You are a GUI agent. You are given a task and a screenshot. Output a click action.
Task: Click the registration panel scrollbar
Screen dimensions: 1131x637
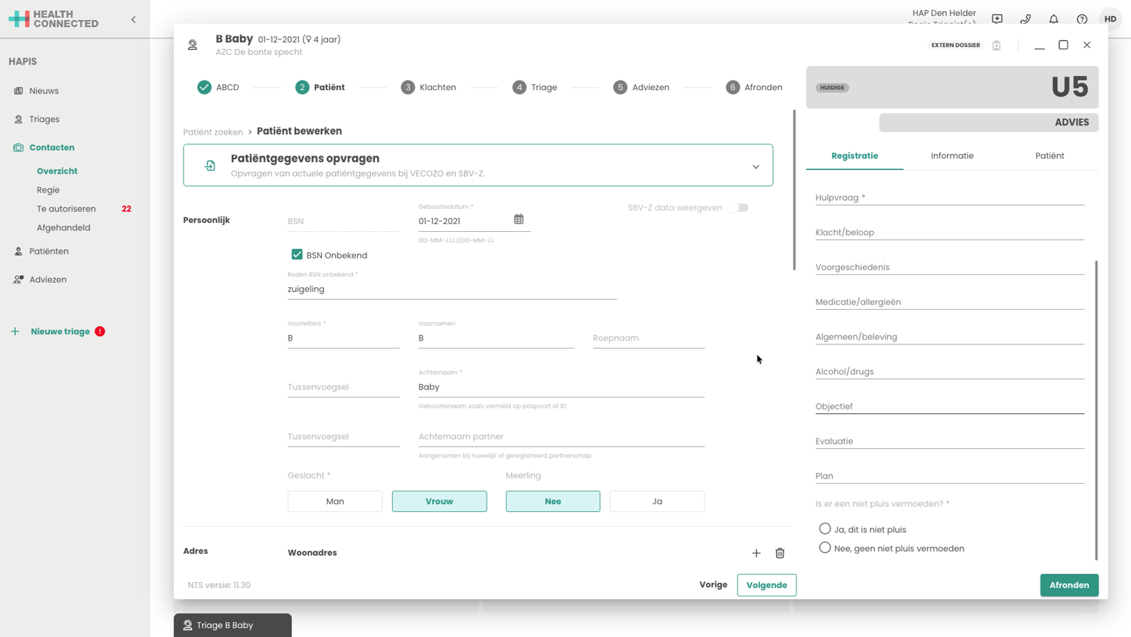1096,410
